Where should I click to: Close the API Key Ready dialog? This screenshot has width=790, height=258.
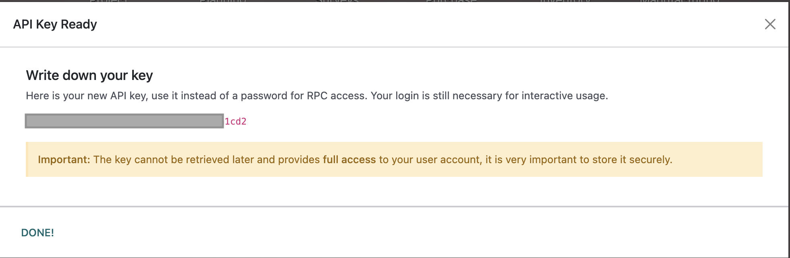coord(770,24)
